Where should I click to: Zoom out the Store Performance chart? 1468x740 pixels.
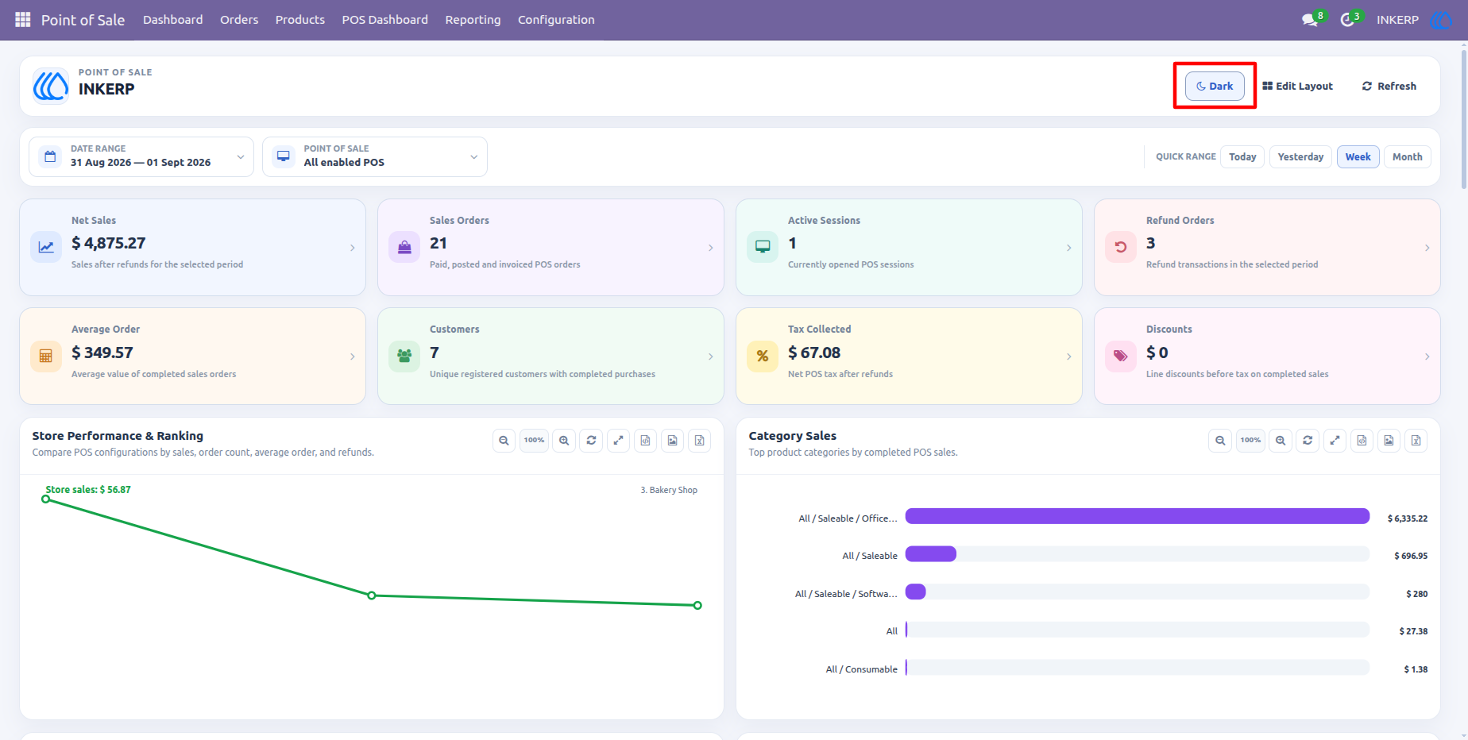504,441
